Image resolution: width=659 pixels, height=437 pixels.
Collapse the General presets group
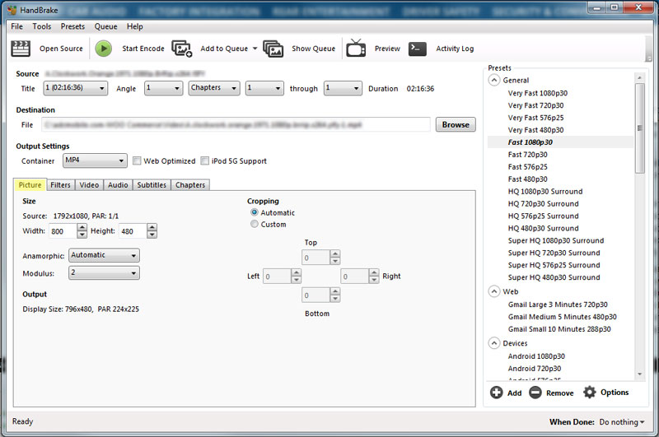click(x=494, y=80)
